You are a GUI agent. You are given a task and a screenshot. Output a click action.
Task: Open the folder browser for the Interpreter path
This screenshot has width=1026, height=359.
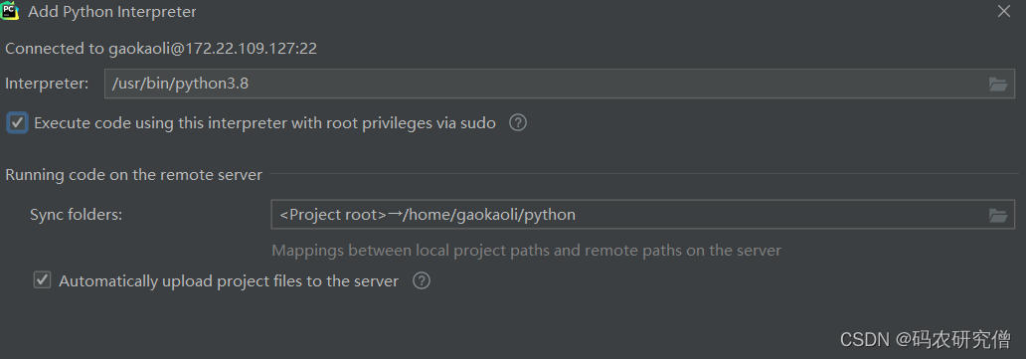pyautogui.click(x=998, y=84)
